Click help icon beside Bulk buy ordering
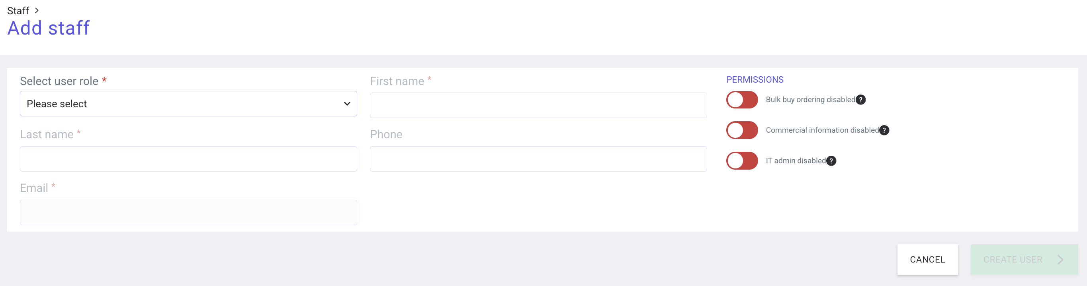This screenshot has width=1087, height=286. pos(860,100)
